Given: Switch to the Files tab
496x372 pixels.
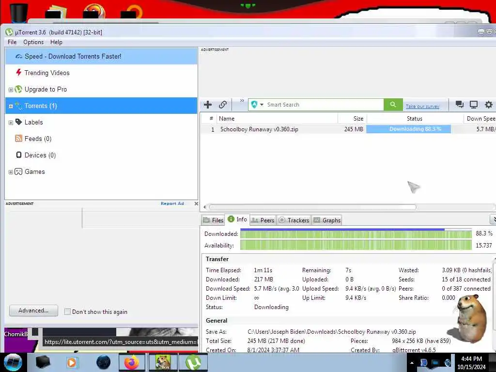Looking at the screenshot, I should (x=213, y=220).
